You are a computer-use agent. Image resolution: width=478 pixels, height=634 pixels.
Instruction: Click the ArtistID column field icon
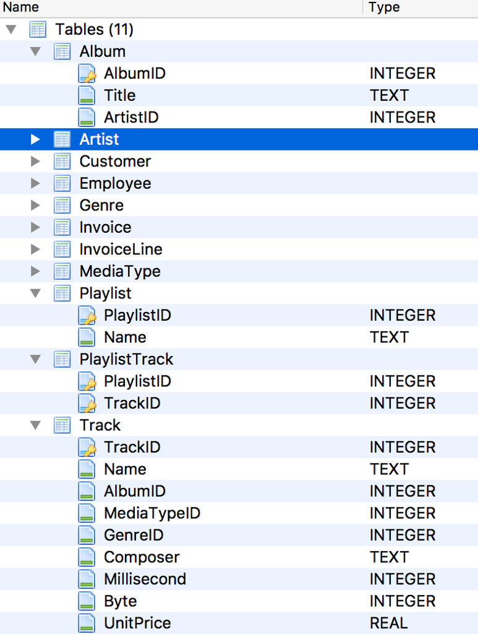click(x=87, y=117)
